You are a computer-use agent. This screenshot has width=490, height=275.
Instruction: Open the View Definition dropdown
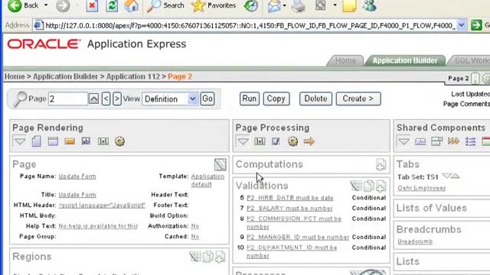click(170, 99)
